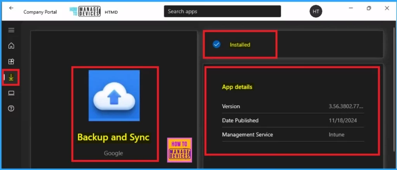The height and width of the screenshot is (170, 397).
Task: Click the Google publisher name
Action: click(x=114, y=153)
